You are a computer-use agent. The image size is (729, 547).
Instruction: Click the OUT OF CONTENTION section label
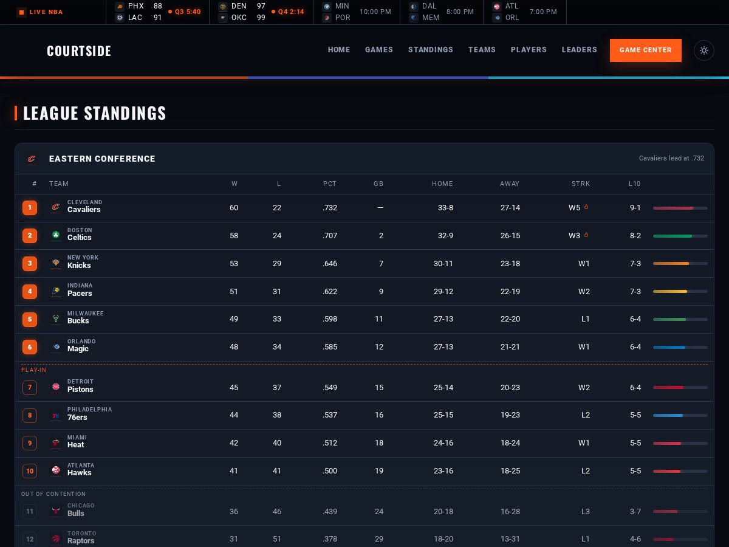tap(53, 494)
